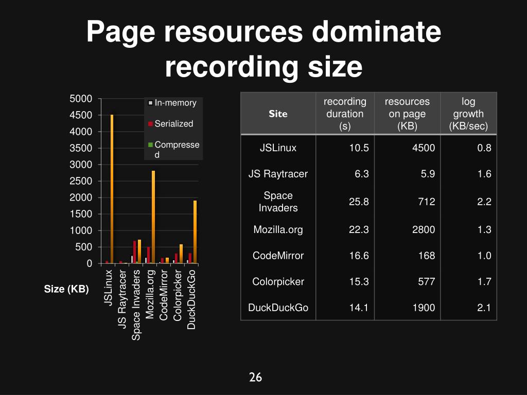Click the 'Mozilla.org' table row name
The height and width of the screenshot is (395, 527).
[278, 229]
